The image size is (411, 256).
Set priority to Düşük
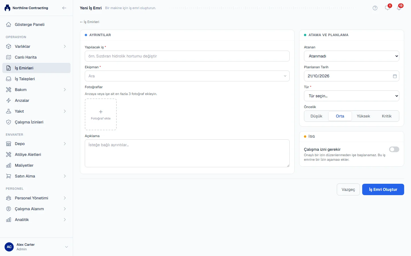click(x=316, y=116)
